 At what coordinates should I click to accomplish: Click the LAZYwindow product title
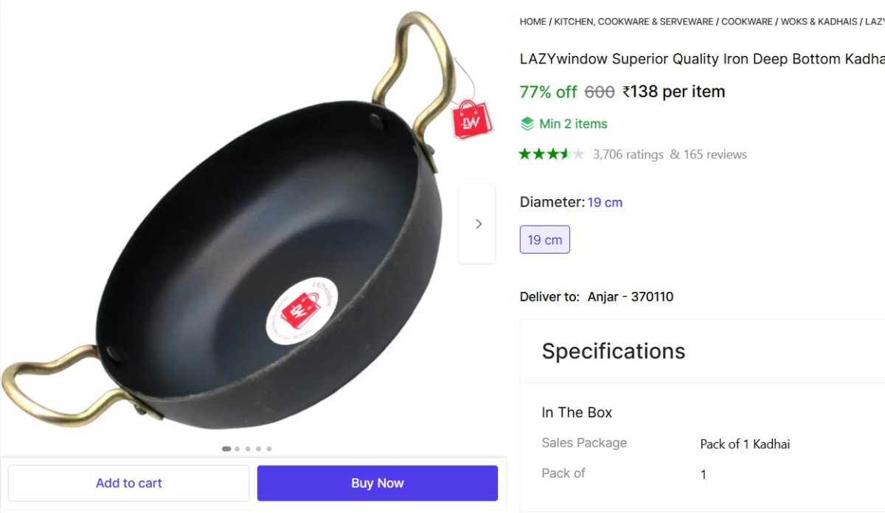coord(702,59)
